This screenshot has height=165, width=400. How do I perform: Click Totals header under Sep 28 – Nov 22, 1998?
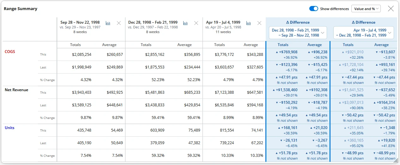[x=76, y=45]
